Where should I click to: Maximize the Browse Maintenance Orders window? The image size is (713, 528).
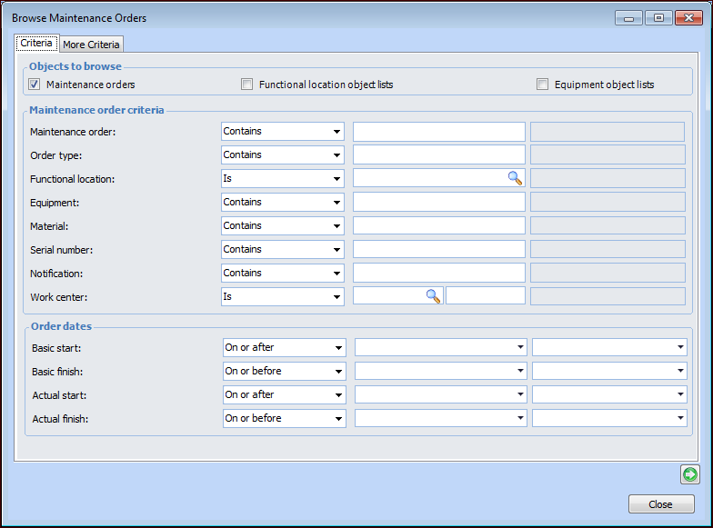pos(658,17)
